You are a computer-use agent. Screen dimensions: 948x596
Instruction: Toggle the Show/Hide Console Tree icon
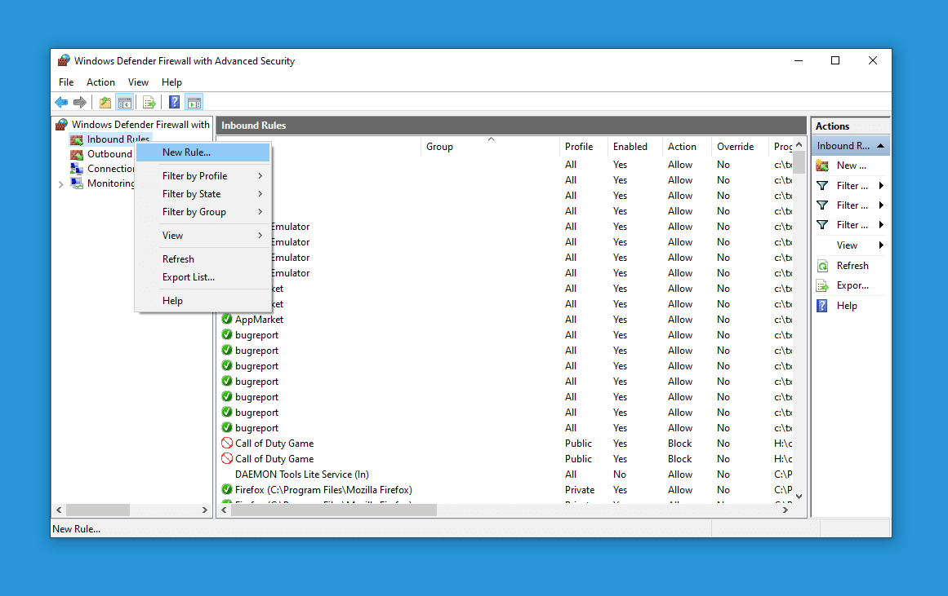click(x=125, y=102)
